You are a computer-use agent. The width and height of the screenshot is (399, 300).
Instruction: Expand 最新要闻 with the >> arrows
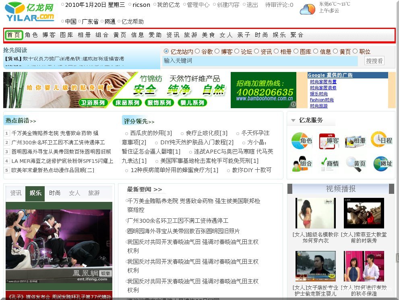click(157, 189)
